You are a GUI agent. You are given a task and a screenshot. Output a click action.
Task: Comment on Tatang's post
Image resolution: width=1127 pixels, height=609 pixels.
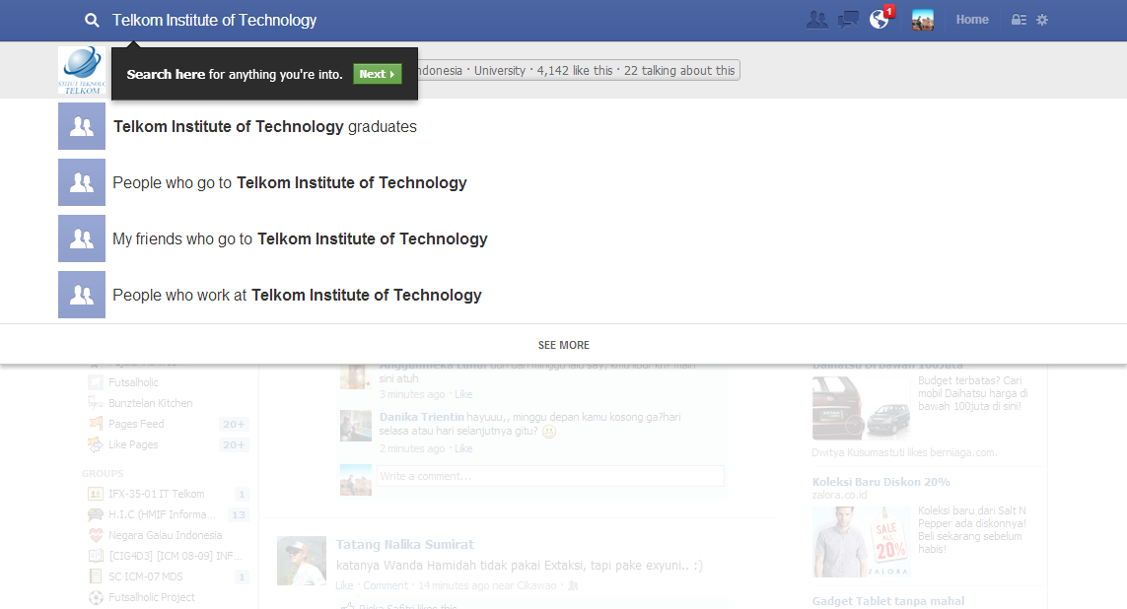pyautogui.click(x=386, y=585)
